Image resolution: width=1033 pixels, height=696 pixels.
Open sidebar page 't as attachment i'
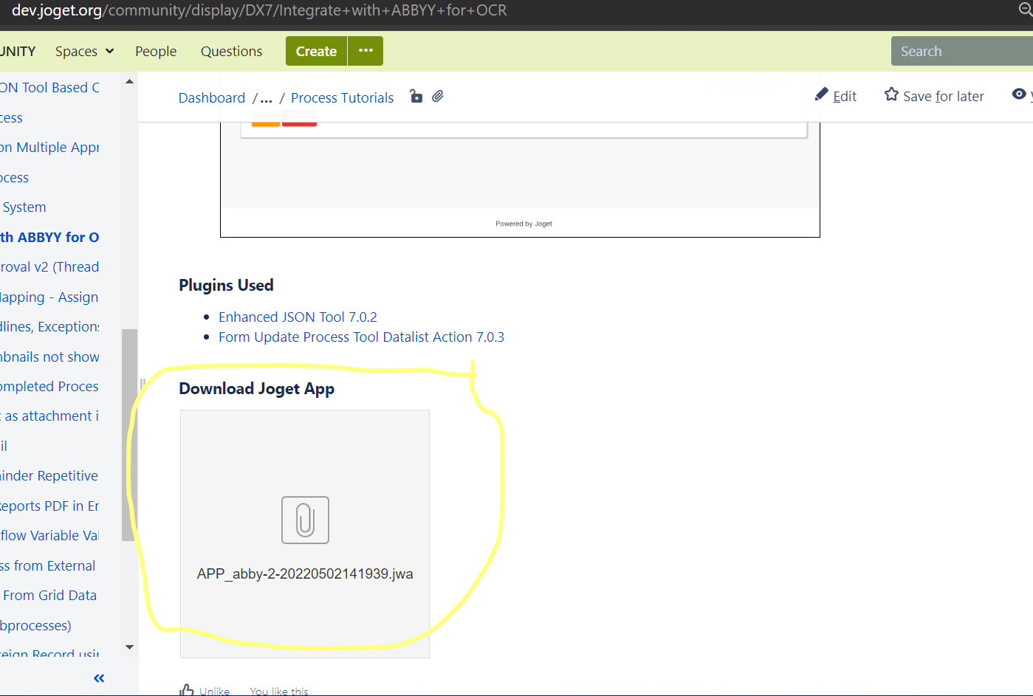[x=49, y=416]
